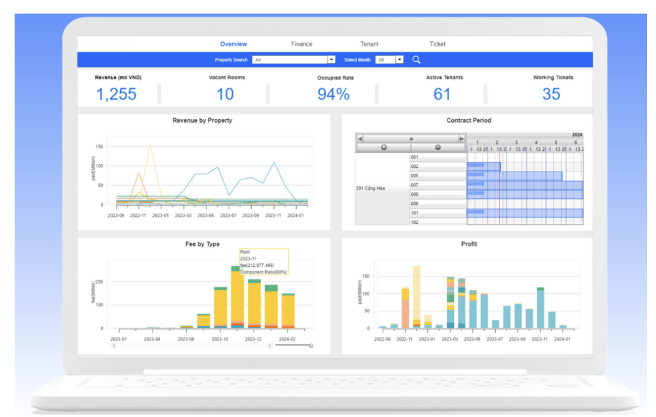Open the Property Search dropdown arrow

331,60
